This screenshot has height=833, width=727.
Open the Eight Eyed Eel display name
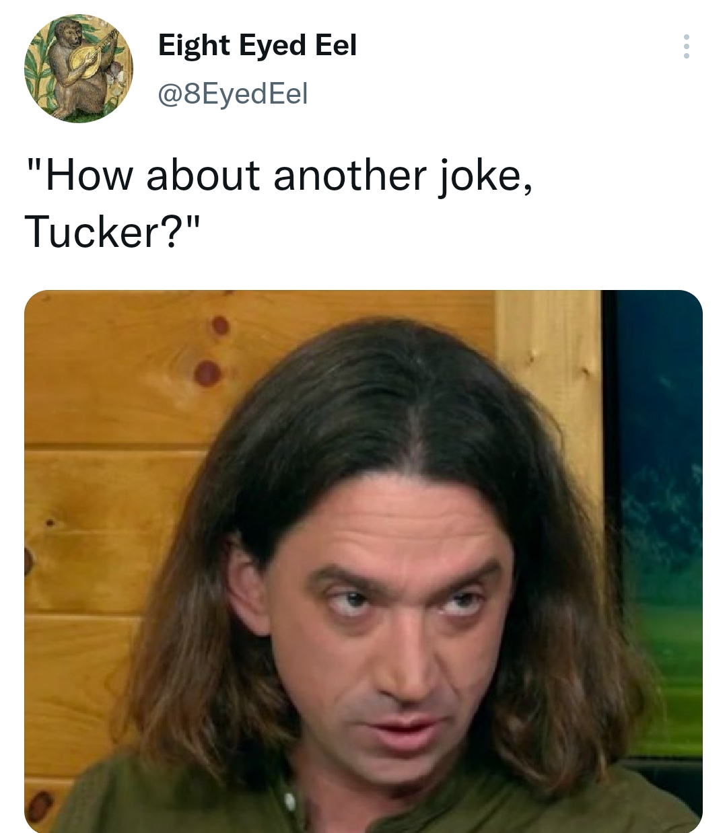pyautogui.click(x=257, y=45)
